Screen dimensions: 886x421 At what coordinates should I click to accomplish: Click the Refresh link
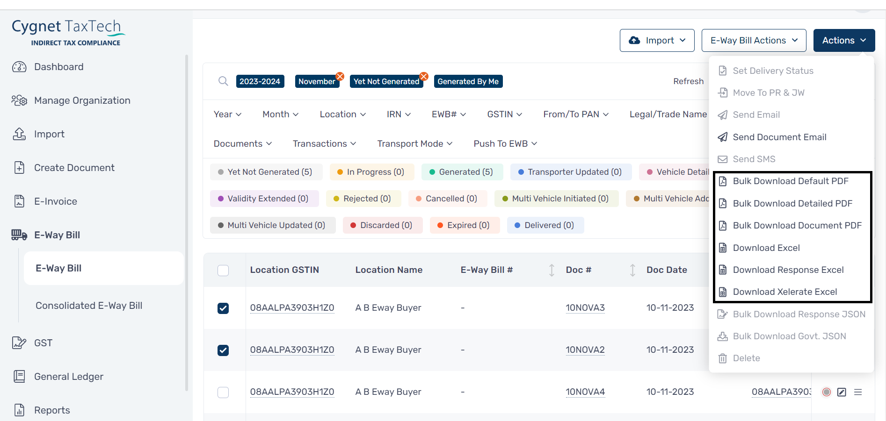(688, 81)
